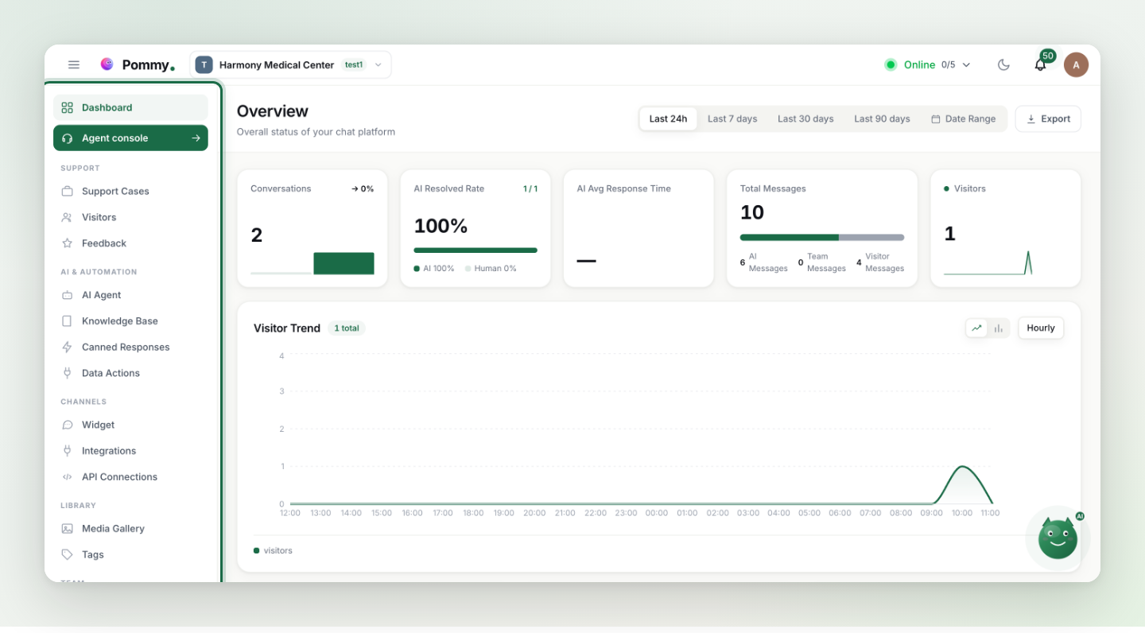Image resolution: width=1145 pixels, height=633 pixels.
Task: Open notifications bell icon
Action: [x=1040, y=65]
